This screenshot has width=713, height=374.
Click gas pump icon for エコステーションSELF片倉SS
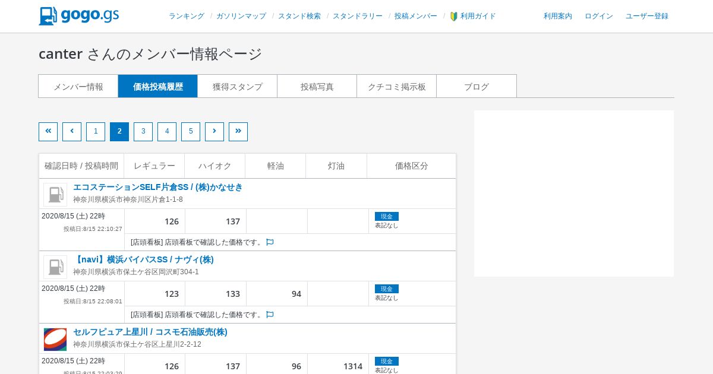coord(55,195)
